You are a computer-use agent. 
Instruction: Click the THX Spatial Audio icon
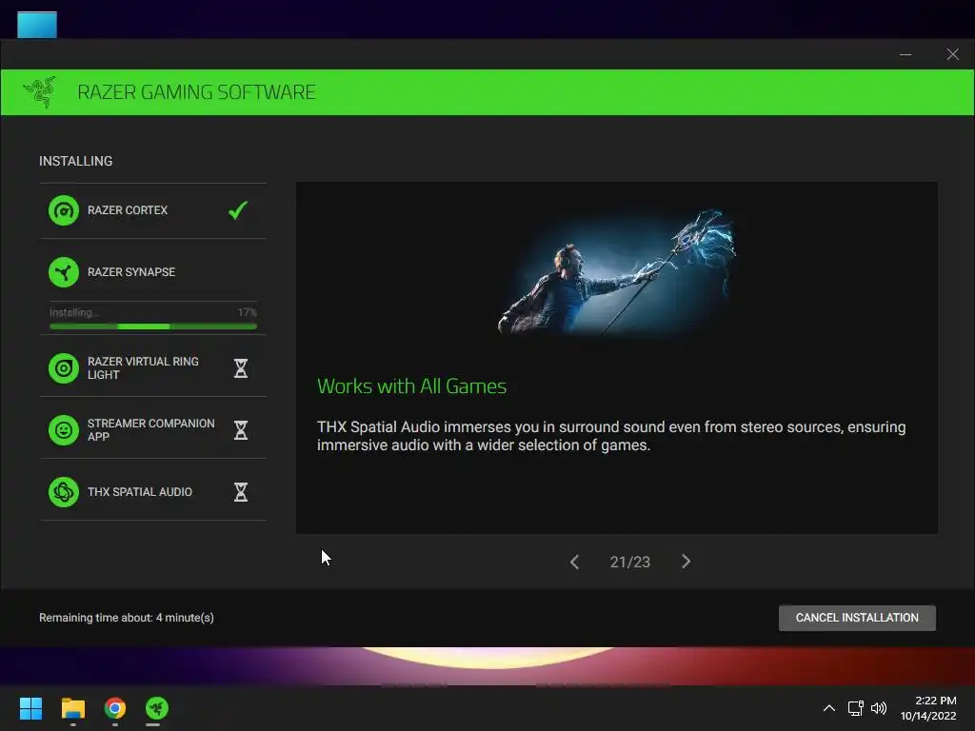tap(64, 492)
